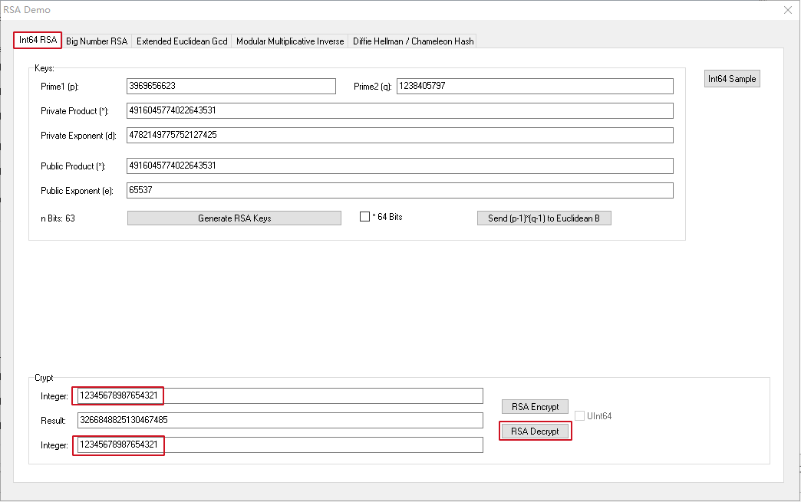
Task: Click the Prime2 (q) input field
Action: point(534,86)
